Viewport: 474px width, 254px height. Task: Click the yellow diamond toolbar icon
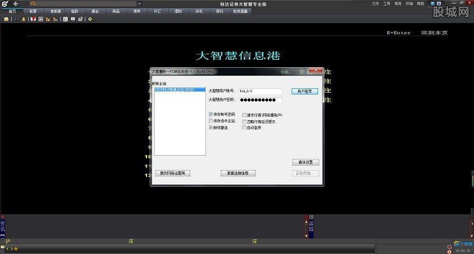coord(90,19)
